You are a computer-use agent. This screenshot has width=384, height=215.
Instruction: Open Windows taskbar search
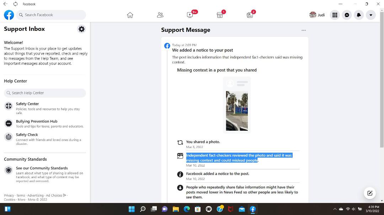coord(143,209)
